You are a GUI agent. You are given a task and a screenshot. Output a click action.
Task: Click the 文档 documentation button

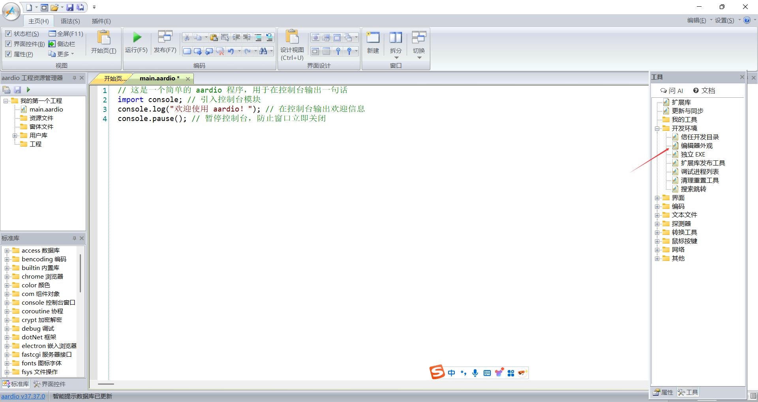(704, 91)
